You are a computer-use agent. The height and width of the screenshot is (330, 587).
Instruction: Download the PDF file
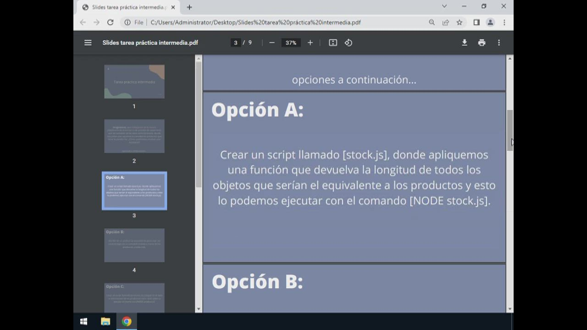click(465, 43)
